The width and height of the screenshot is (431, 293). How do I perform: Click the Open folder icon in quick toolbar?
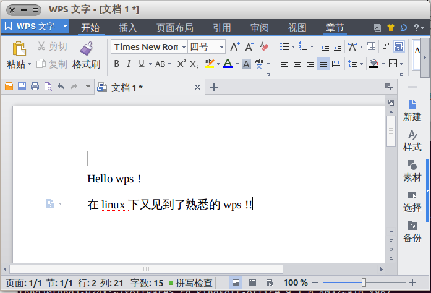click(x=9, y=87)
